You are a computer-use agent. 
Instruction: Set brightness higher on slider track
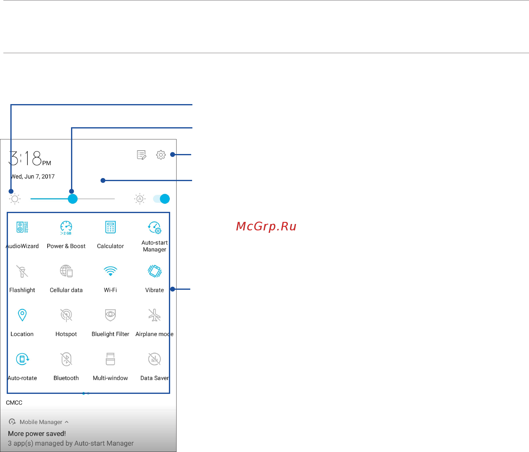pos(96,199)
